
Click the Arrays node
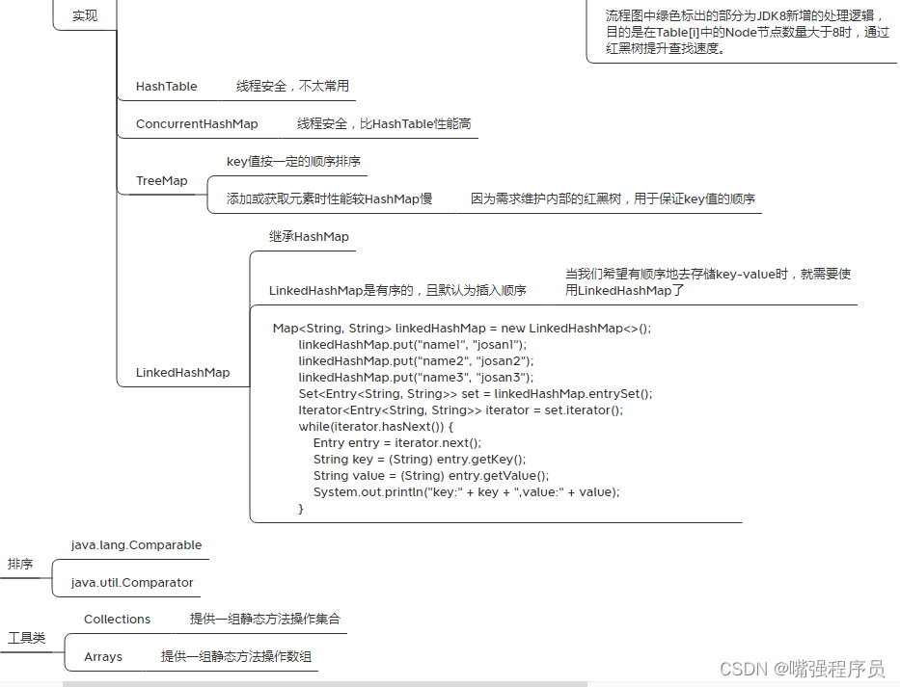click(103, 656)
